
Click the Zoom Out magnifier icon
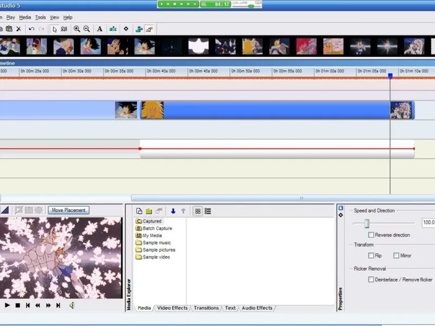pyautogui.click(x=86, y=29)
